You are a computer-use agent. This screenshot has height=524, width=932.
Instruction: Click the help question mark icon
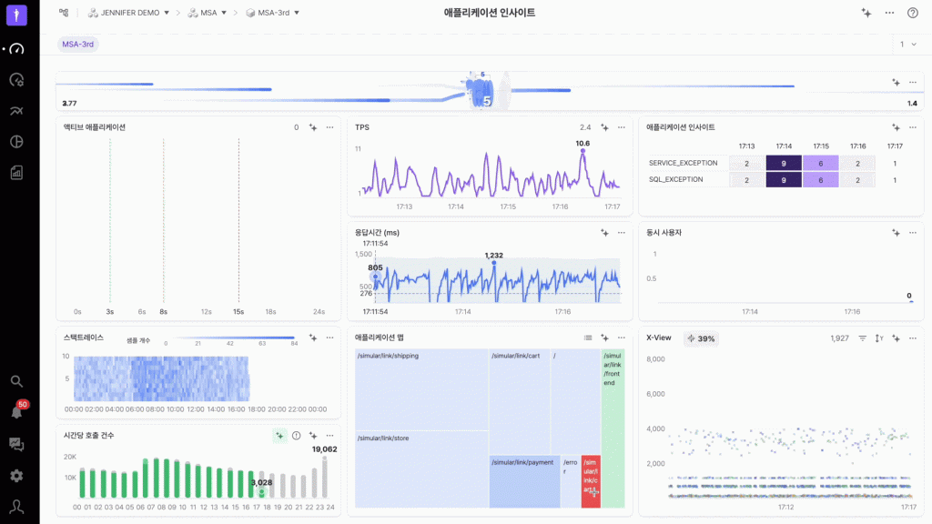[x=912, y=13]
